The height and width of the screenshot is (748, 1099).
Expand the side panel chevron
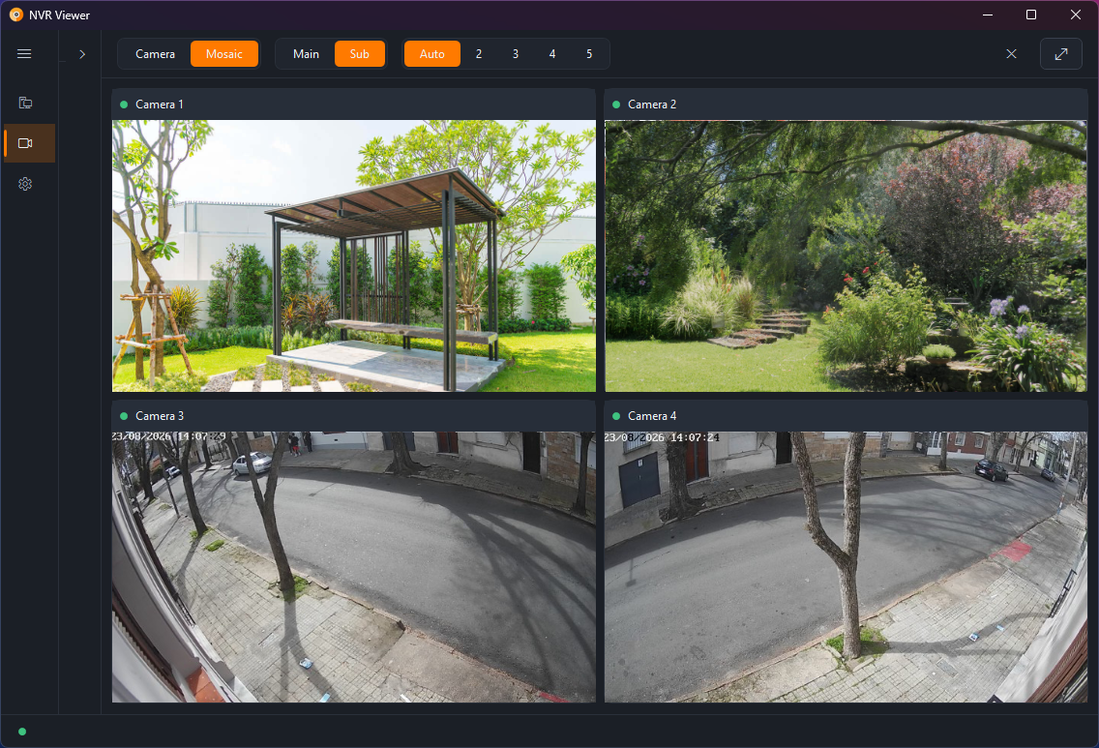coord(82,54)
